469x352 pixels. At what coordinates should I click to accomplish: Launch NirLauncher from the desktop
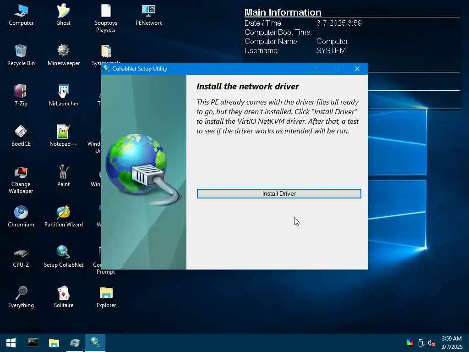[x=63, y=96]
